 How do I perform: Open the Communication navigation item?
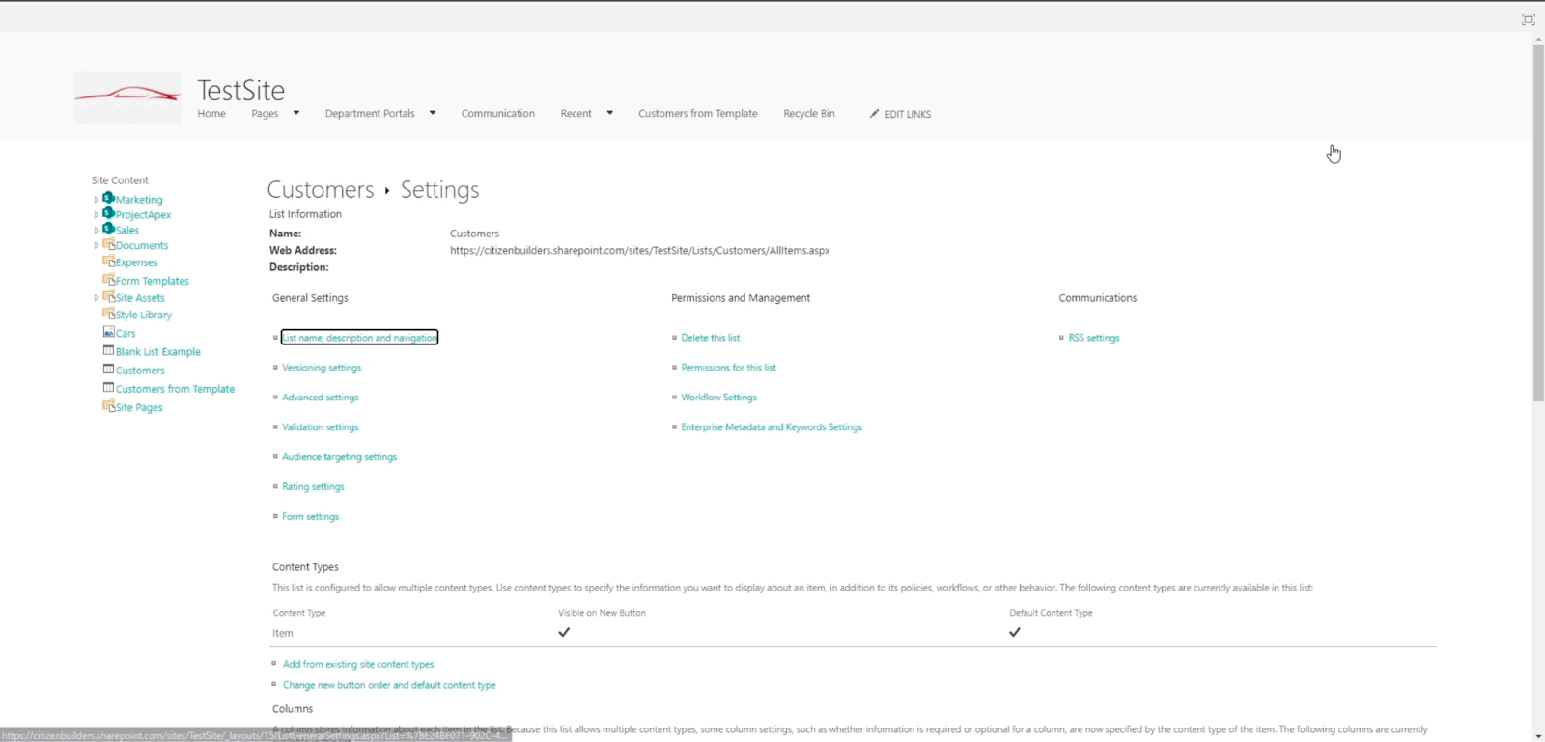click(498, 114)
